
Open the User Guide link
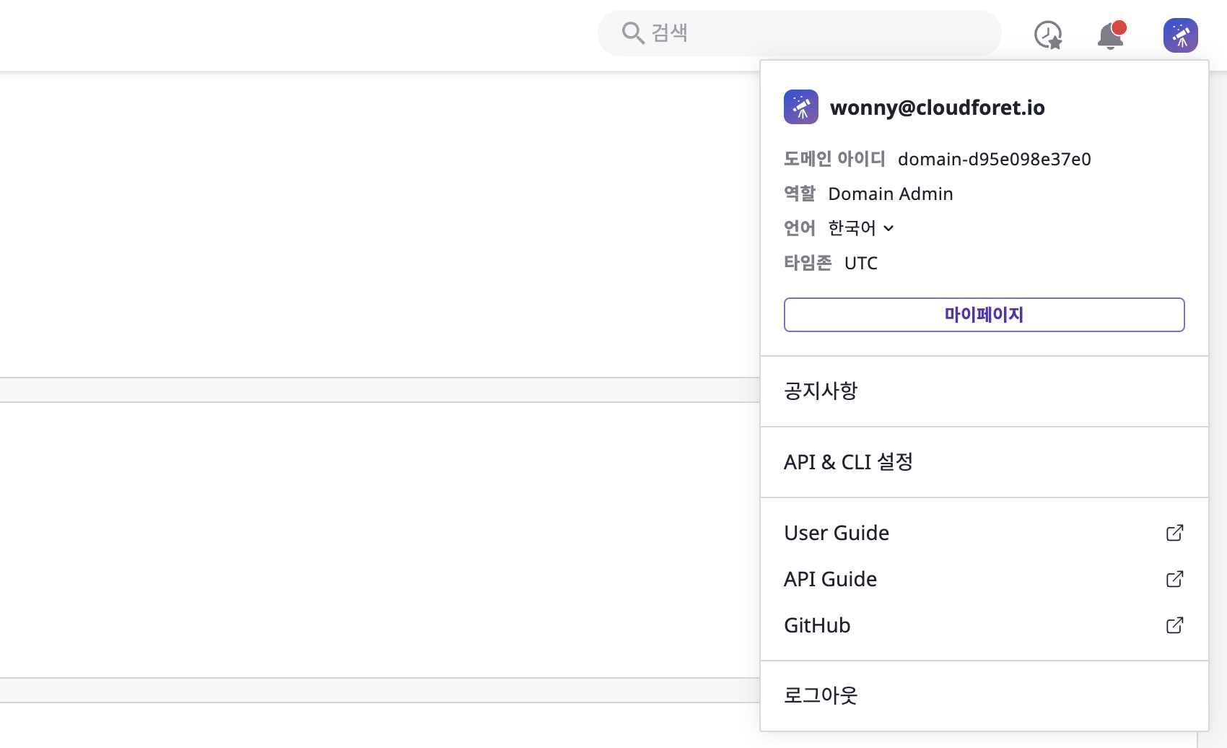984,533
